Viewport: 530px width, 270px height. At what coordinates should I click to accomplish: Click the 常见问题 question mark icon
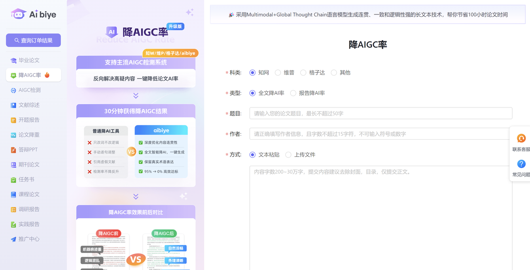click(521, 164)
